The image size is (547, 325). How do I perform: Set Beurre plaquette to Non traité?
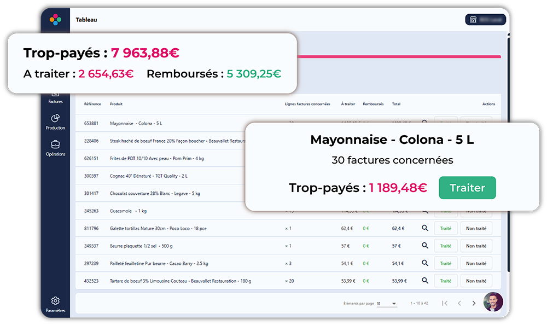click(x=476, y=246)
